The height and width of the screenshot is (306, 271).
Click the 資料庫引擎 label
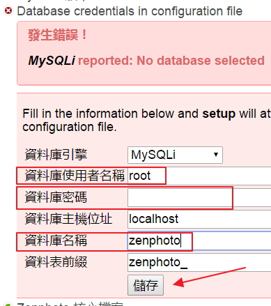pyautogui.click(x=56, y=155)
